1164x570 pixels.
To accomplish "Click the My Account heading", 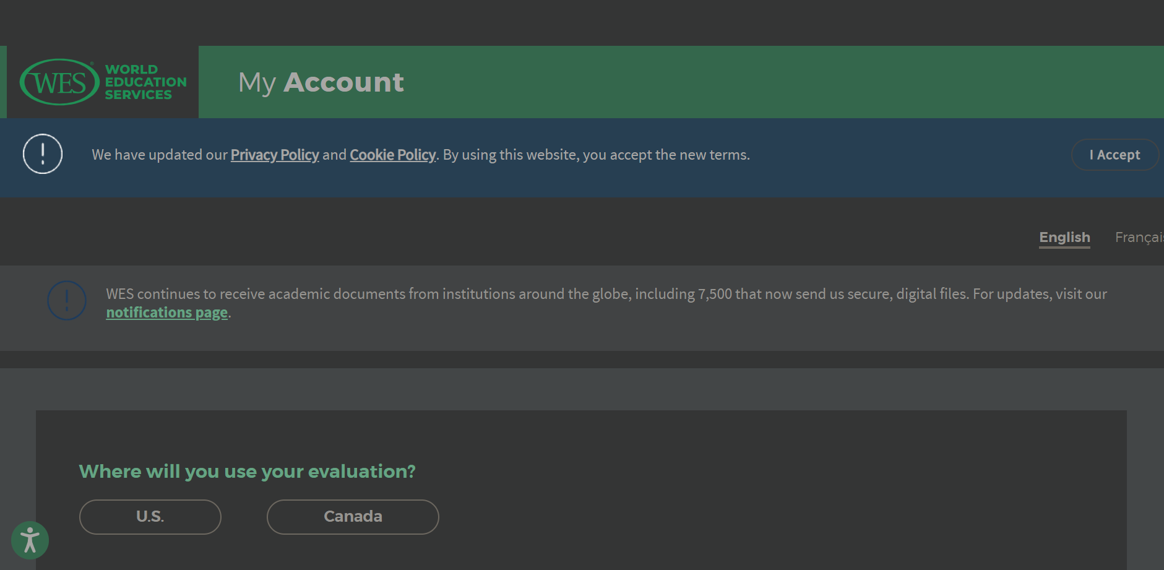I will point(321,82).
